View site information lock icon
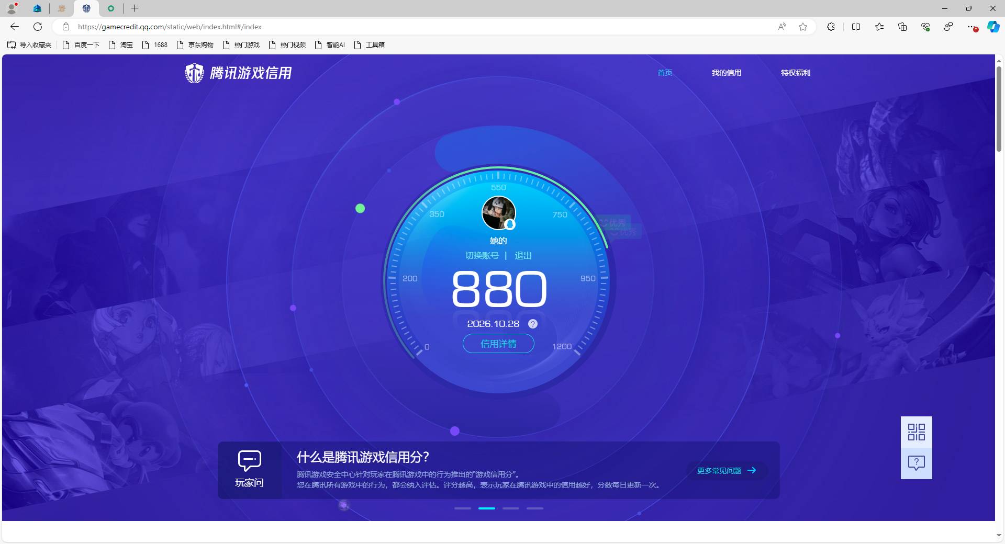1005x544 pixels. pos(66,27)
